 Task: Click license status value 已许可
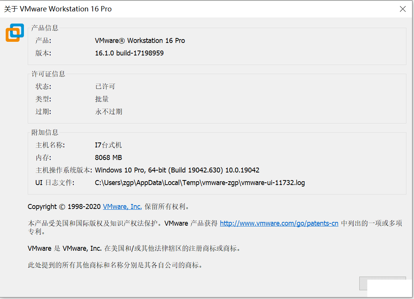click(x=105, y=86)
